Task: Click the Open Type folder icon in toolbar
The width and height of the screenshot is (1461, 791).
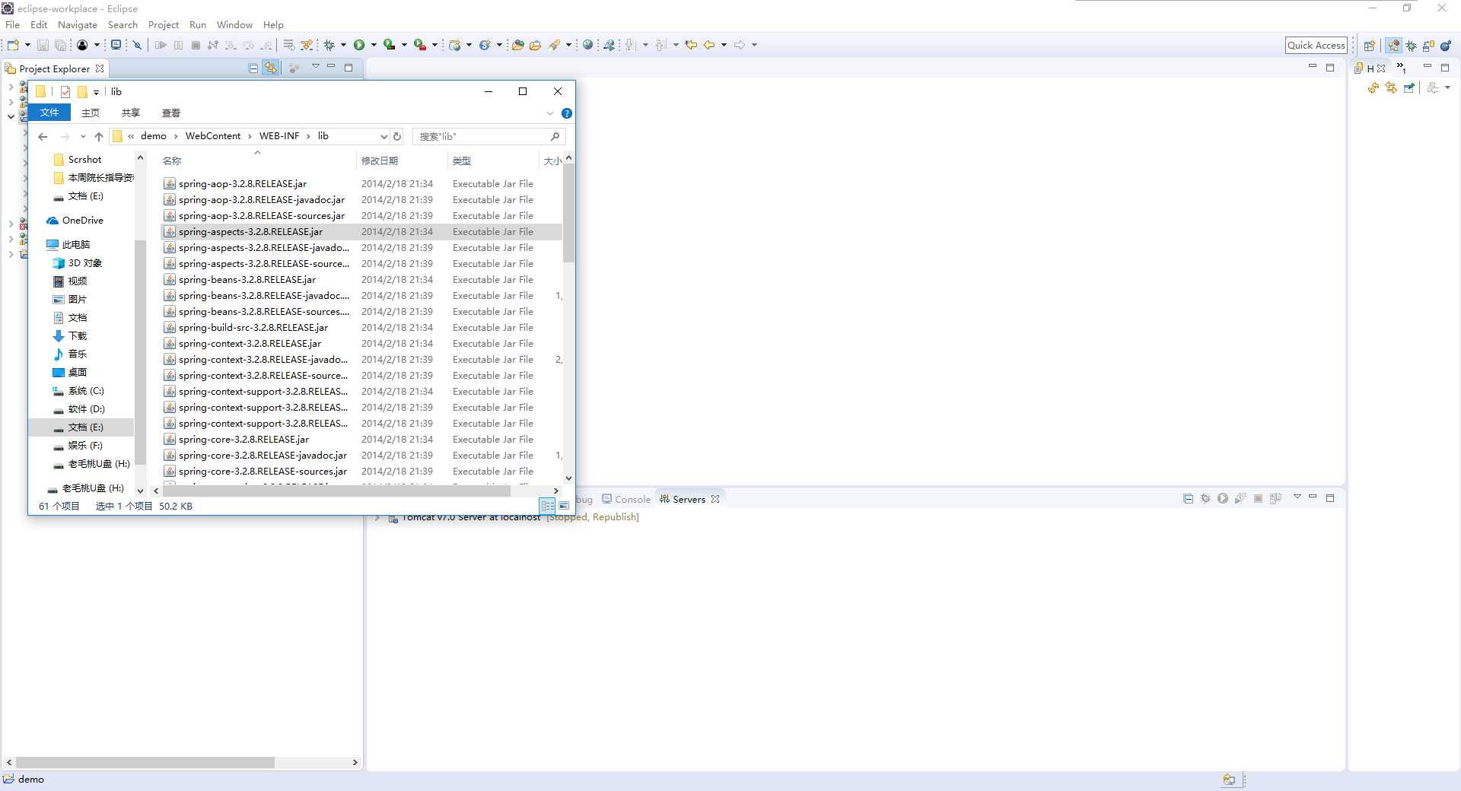Action: [517, 45]
